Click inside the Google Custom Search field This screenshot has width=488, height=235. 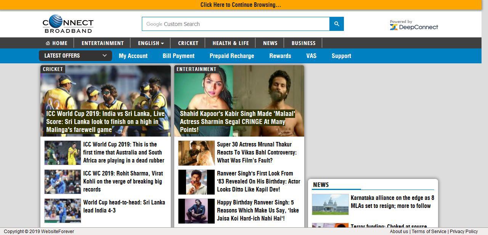[236, 24]
